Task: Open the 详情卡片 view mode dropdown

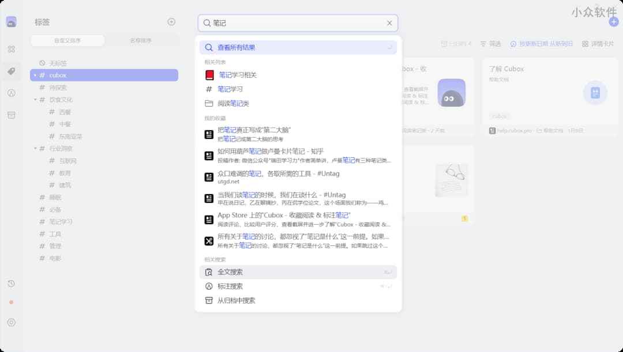Action: click(598, 44)
